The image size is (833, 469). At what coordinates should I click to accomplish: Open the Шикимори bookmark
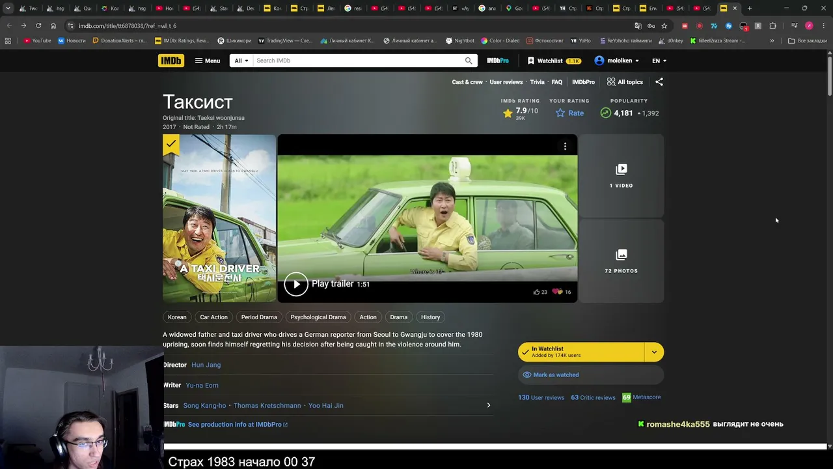[235, 40]
